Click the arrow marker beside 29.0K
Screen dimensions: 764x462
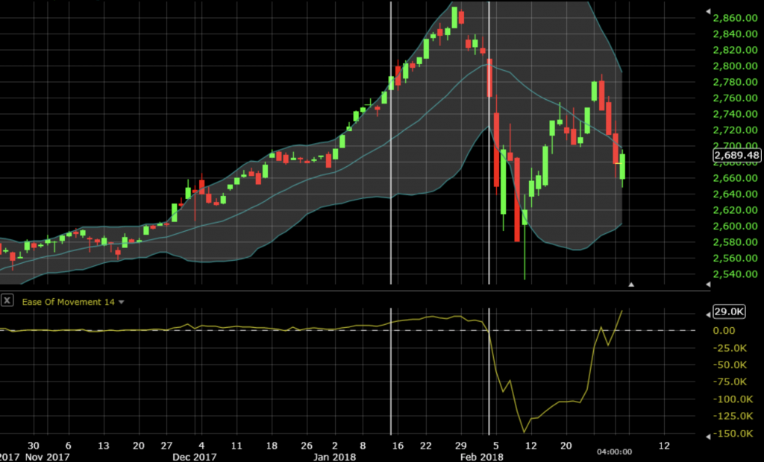[707, 312]
